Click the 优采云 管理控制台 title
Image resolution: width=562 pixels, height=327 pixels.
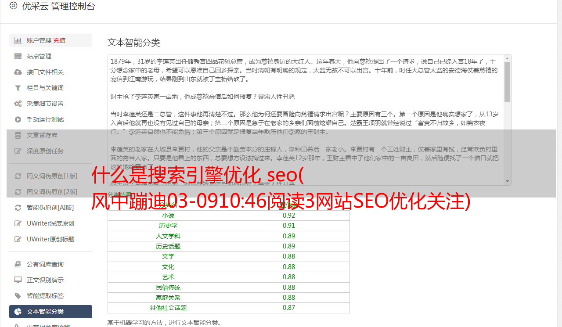(x=58, y=6)
